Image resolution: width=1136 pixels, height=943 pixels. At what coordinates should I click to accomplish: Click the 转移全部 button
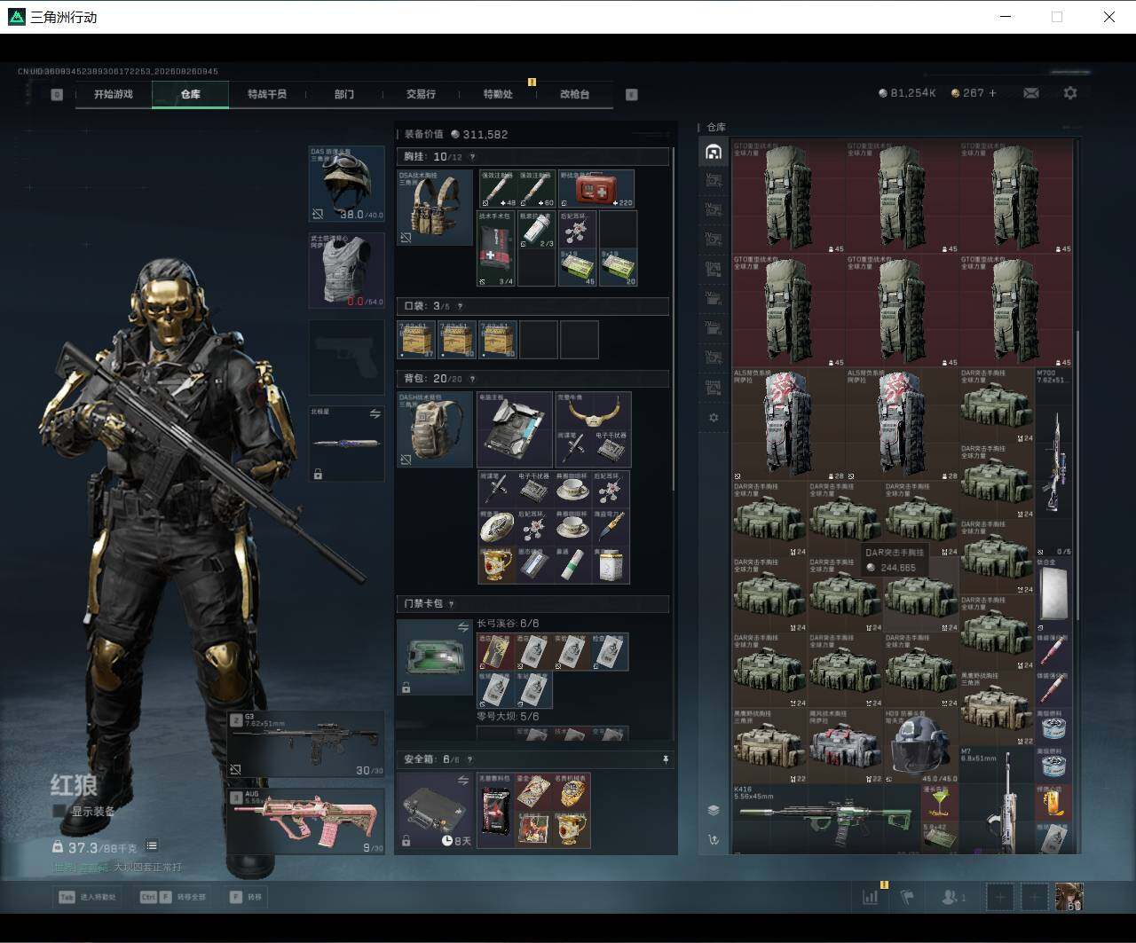point(173,897)
